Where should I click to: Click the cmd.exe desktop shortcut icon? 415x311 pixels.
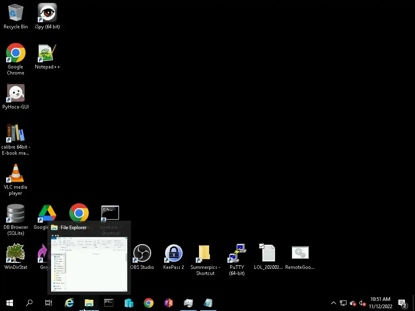tap(110, 213)
